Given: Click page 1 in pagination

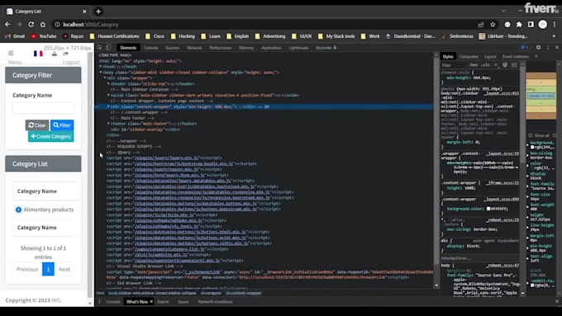Looking at the screenshot, I should click(48, 269).
